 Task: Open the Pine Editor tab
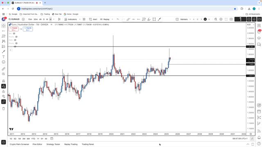[37, 144]
